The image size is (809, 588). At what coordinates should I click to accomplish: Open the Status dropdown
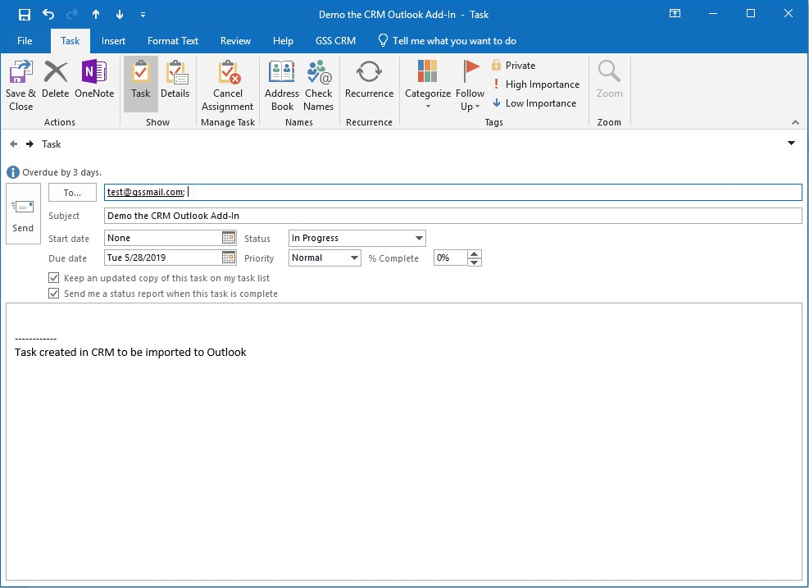419,239
